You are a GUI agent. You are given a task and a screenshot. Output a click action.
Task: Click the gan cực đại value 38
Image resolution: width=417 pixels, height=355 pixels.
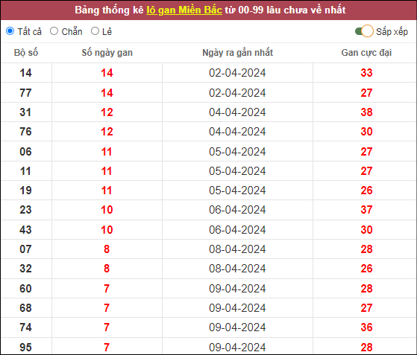pyautogui.click(x=366, y=112)
